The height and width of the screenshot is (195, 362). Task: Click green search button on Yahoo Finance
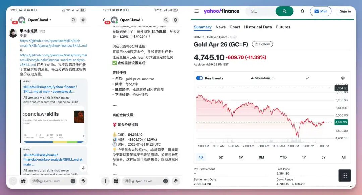(284, 11)
